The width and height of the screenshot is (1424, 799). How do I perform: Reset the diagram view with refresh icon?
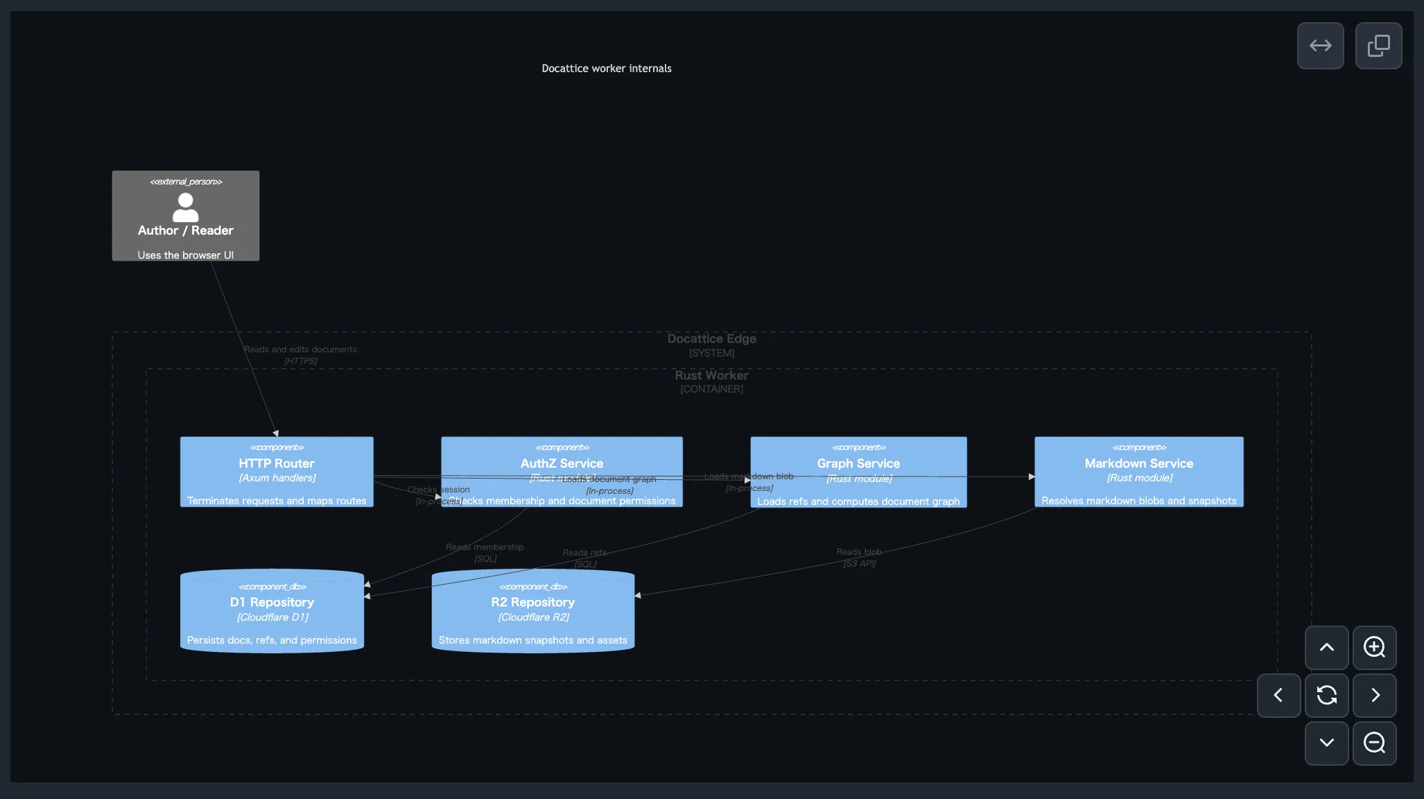(1326, 696)
